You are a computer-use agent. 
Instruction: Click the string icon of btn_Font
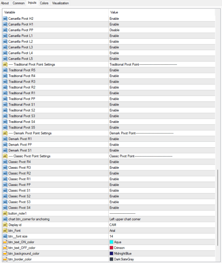5,231
